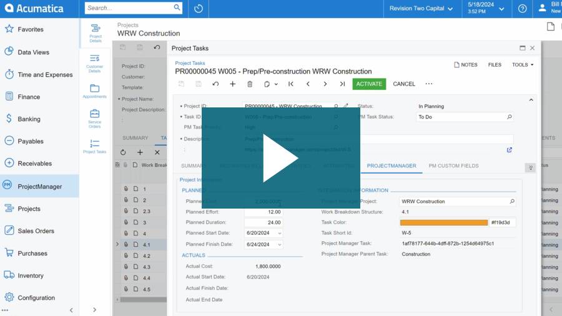Open the recent history clock icon

click(x=199, y=8)
